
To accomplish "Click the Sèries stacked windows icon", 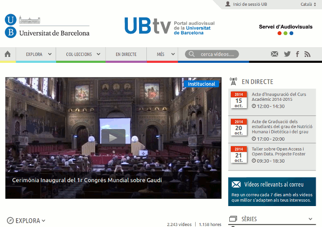I will (x=233, y=219).
